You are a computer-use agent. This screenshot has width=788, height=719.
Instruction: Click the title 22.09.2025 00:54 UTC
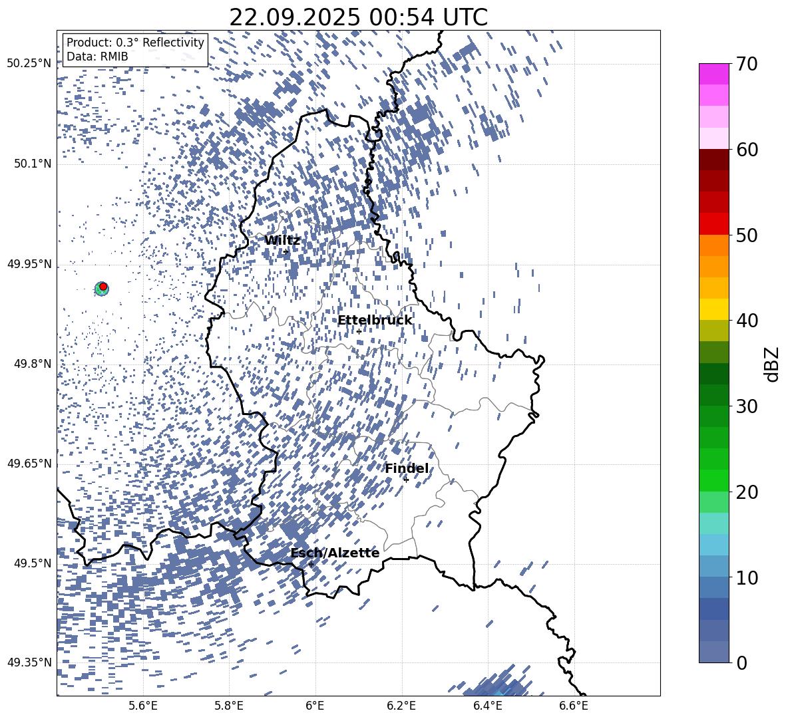coord(358,17)
